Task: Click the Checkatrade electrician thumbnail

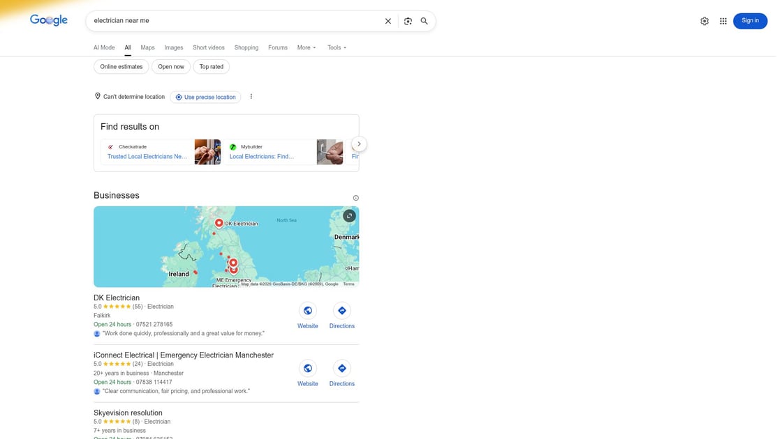Action: pyautogui.click(x=207, y=152)
